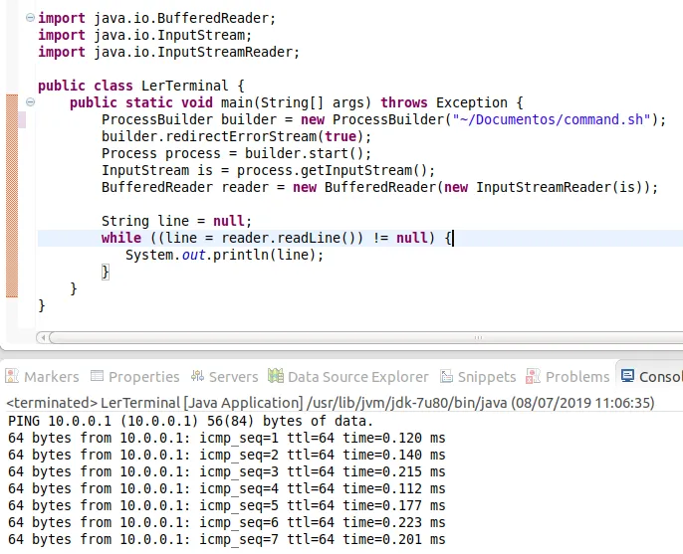Screen dimensions: 683x554
Task: Show the Snippets tab
Action: 486,377
